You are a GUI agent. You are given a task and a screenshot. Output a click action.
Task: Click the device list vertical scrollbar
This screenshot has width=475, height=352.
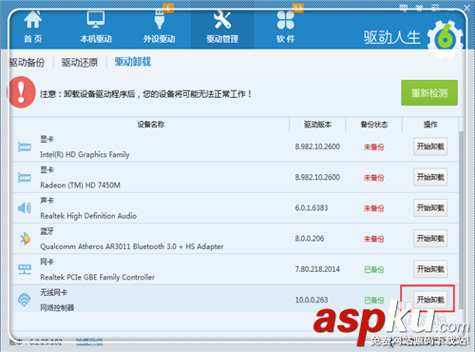[x=462, y=220]
